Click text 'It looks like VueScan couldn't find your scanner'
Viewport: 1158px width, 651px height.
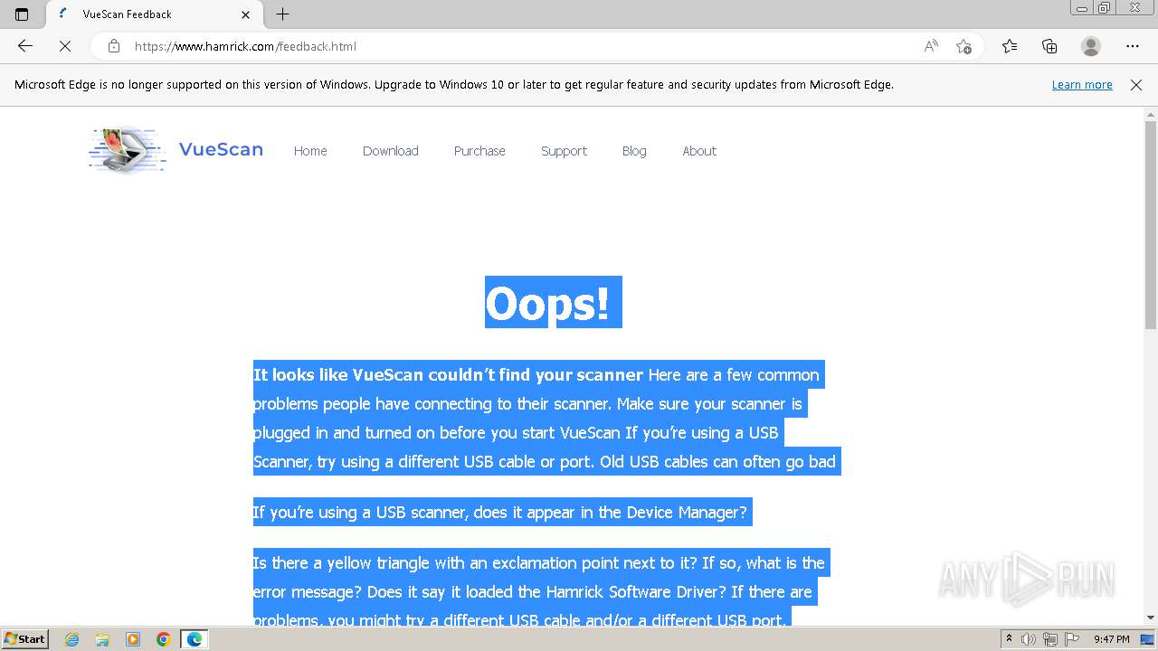point(448,374)
